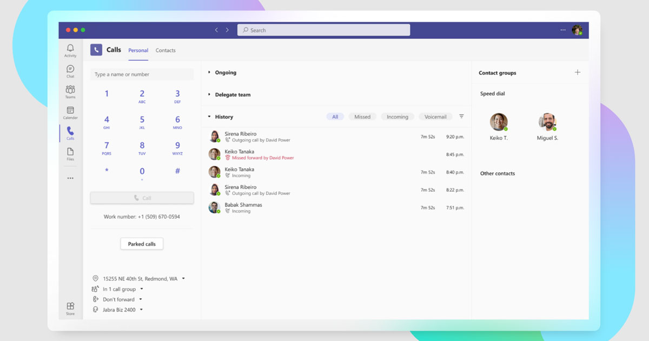Show All call history filter
Viewport: 649px width, 341px height.
coord(335,117)
